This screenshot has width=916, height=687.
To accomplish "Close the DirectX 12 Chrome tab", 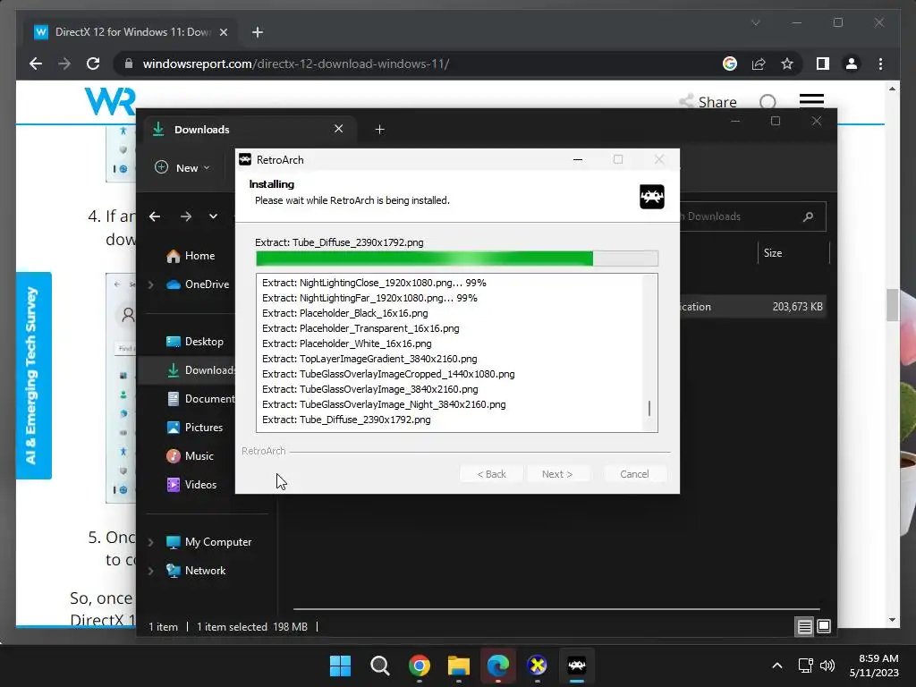I will [223, 32].
